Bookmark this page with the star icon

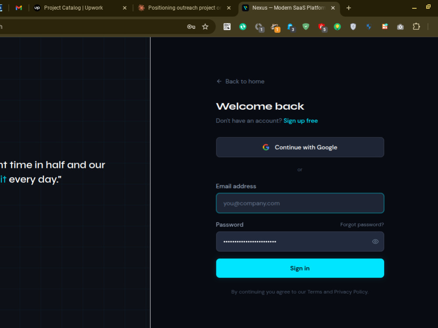tap(205, 27)
